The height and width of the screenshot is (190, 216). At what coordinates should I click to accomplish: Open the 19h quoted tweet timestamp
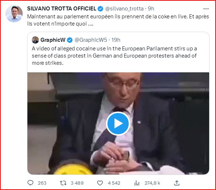point(116,40)
